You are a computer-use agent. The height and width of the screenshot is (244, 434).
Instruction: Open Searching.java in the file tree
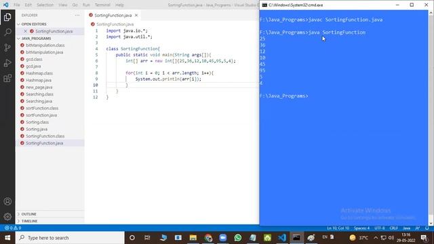[39, 101]
